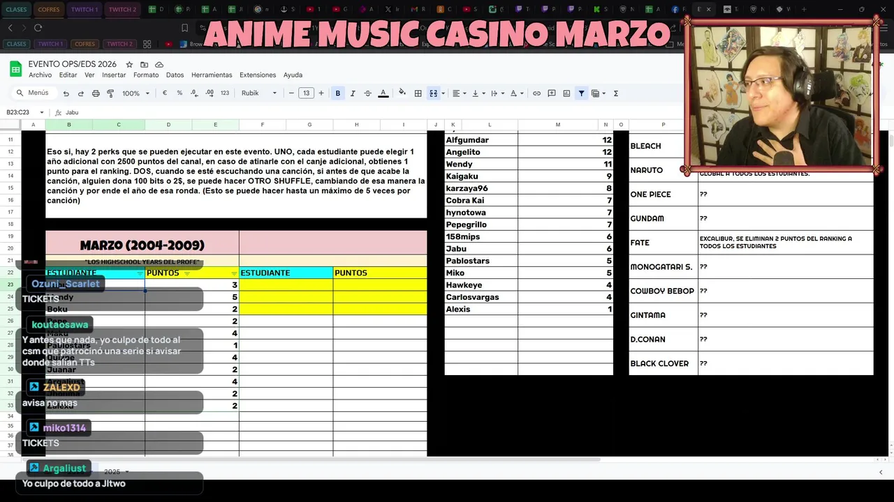Toggle the filter on the sheet

point(581,93)
